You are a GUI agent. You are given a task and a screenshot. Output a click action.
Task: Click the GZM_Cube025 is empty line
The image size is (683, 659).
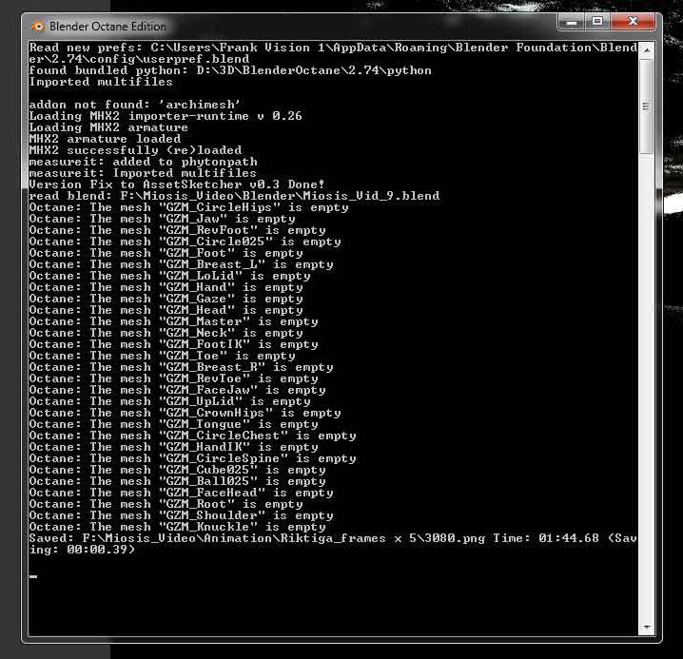pyautogui.click(x=177, y=470)
